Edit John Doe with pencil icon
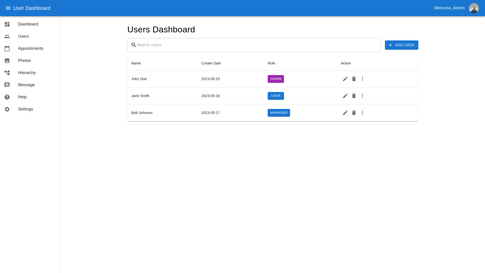The image size is (485, 273). point(345,79)
